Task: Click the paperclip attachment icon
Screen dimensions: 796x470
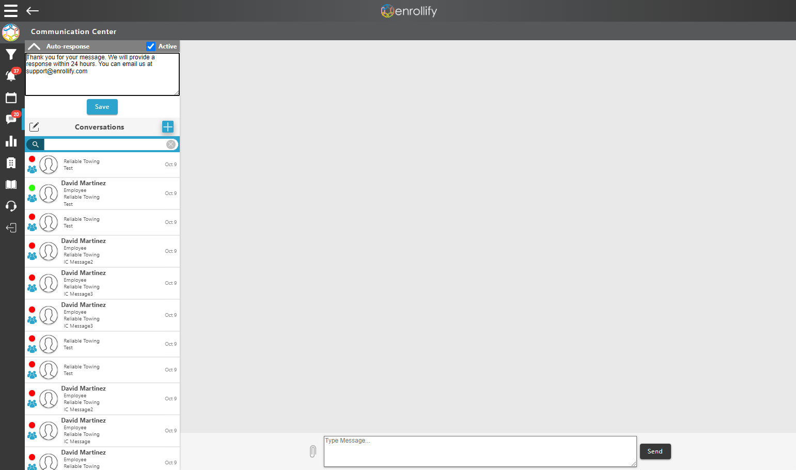Action: pos(313,451)
